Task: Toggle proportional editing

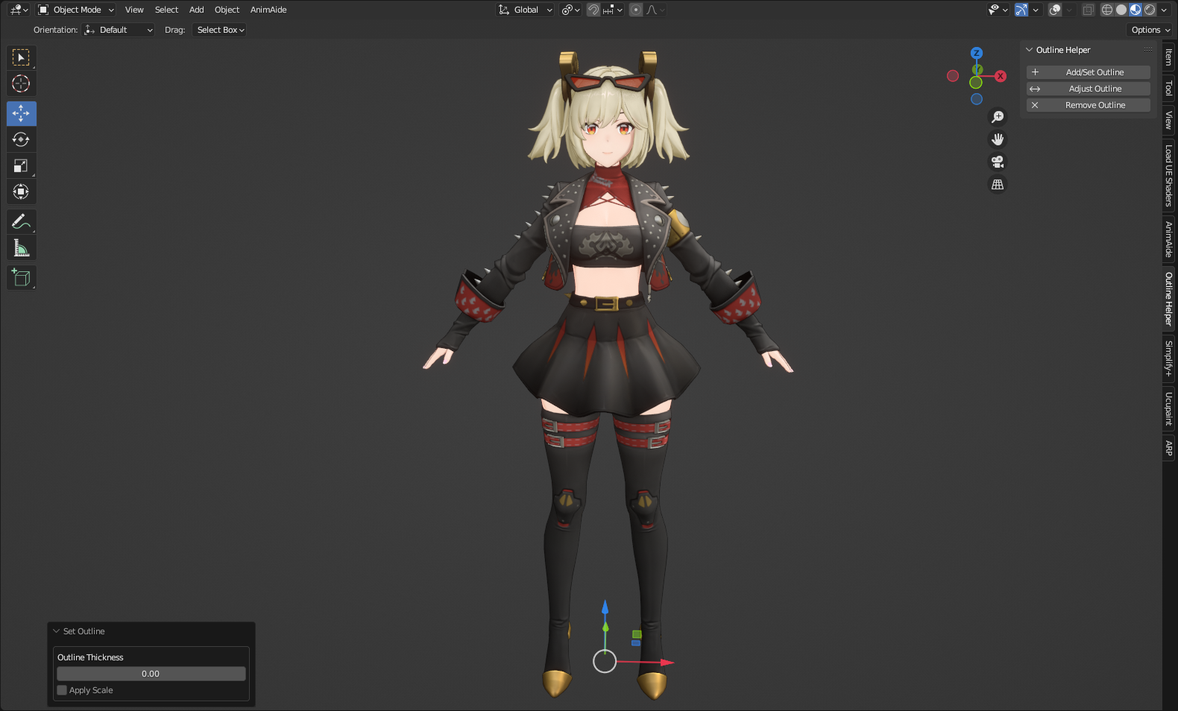Action: (x=636, y=10)
